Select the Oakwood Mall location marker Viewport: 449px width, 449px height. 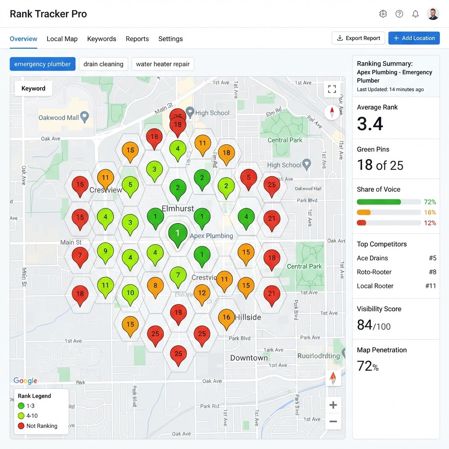pos(84,117)
